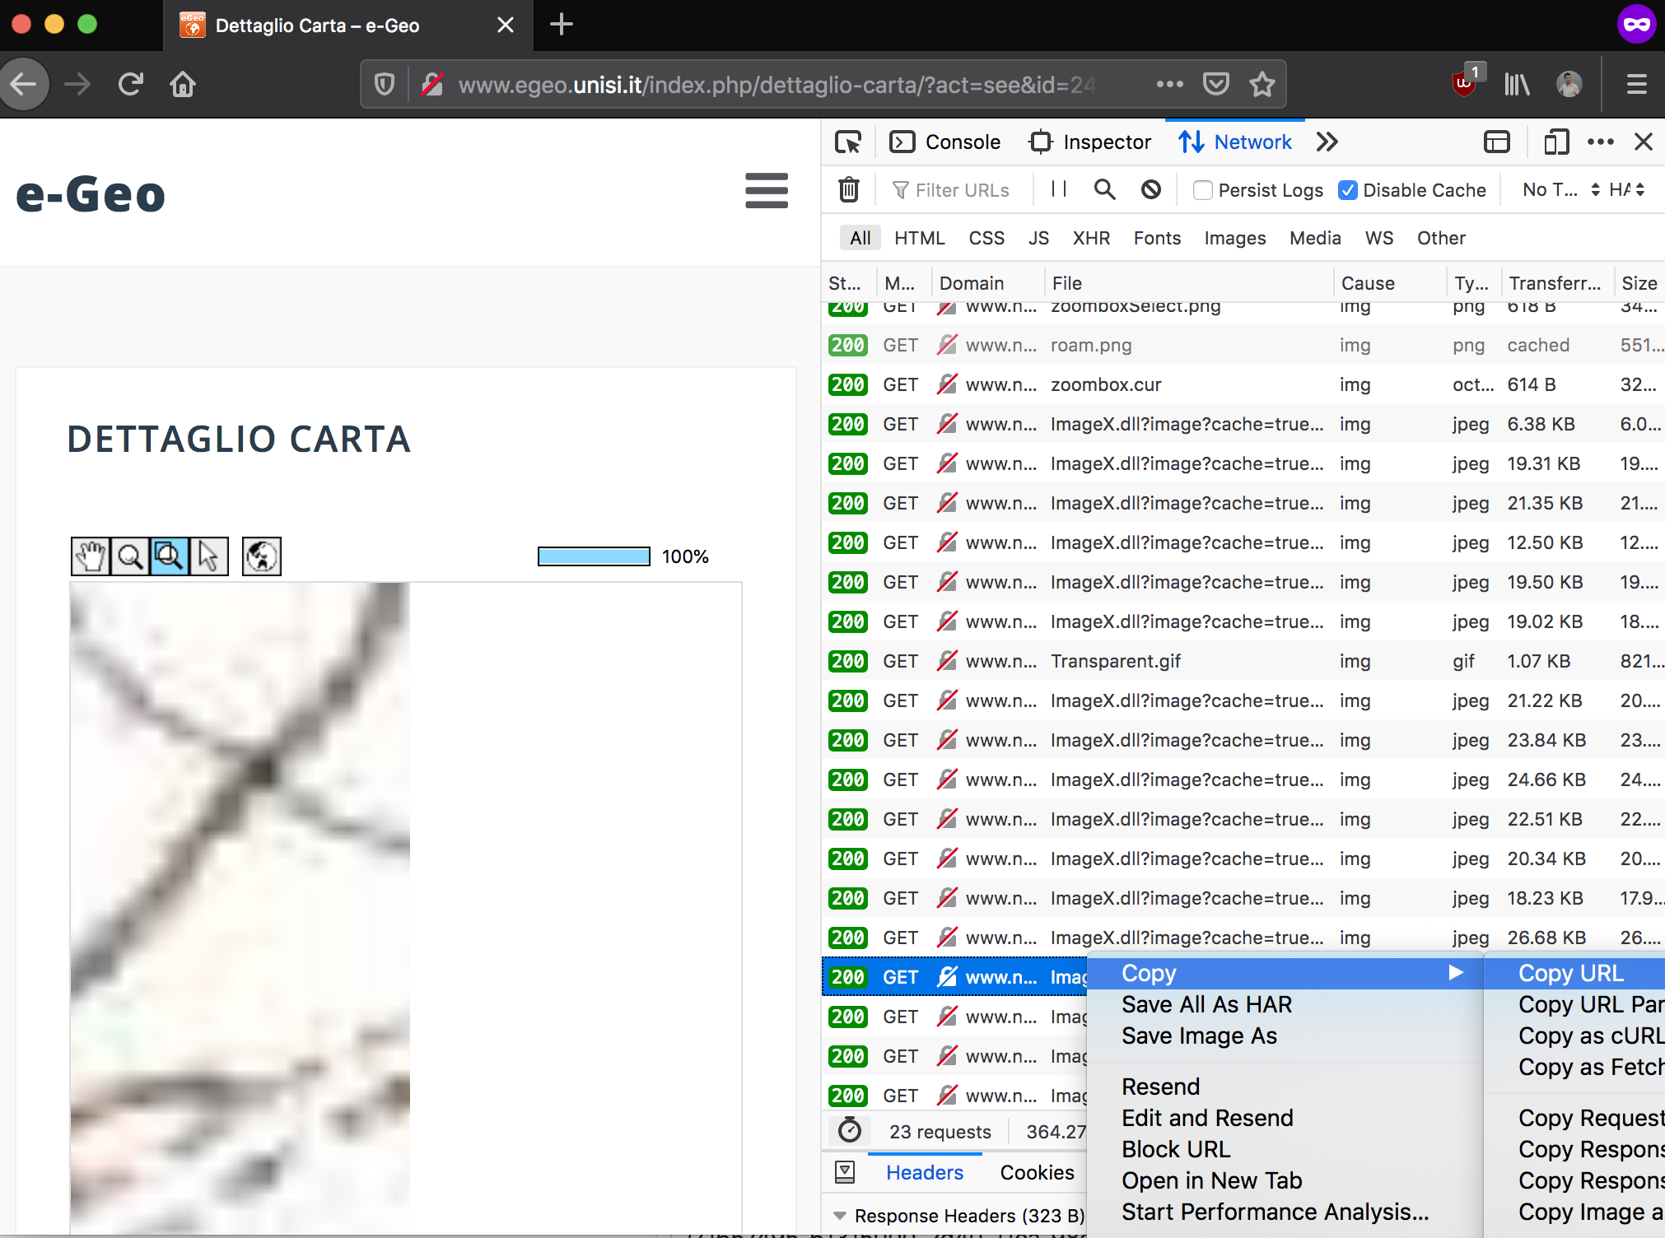Viewport: 1665px width, 1238px height.
Task: Select the arrow pointer map tool
Action: (208, 556)
